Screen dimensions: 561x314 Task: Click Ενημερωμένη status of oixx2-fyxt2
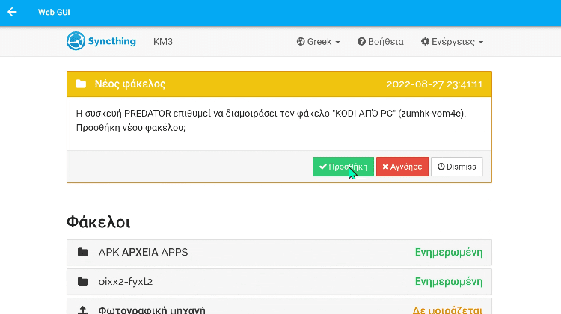pos(449,282)
